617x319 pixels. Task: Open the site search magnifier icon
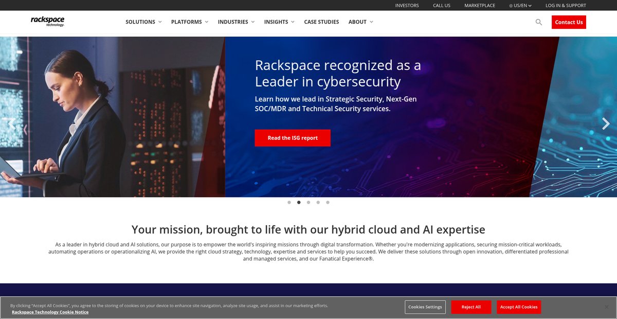coord(539,22)
